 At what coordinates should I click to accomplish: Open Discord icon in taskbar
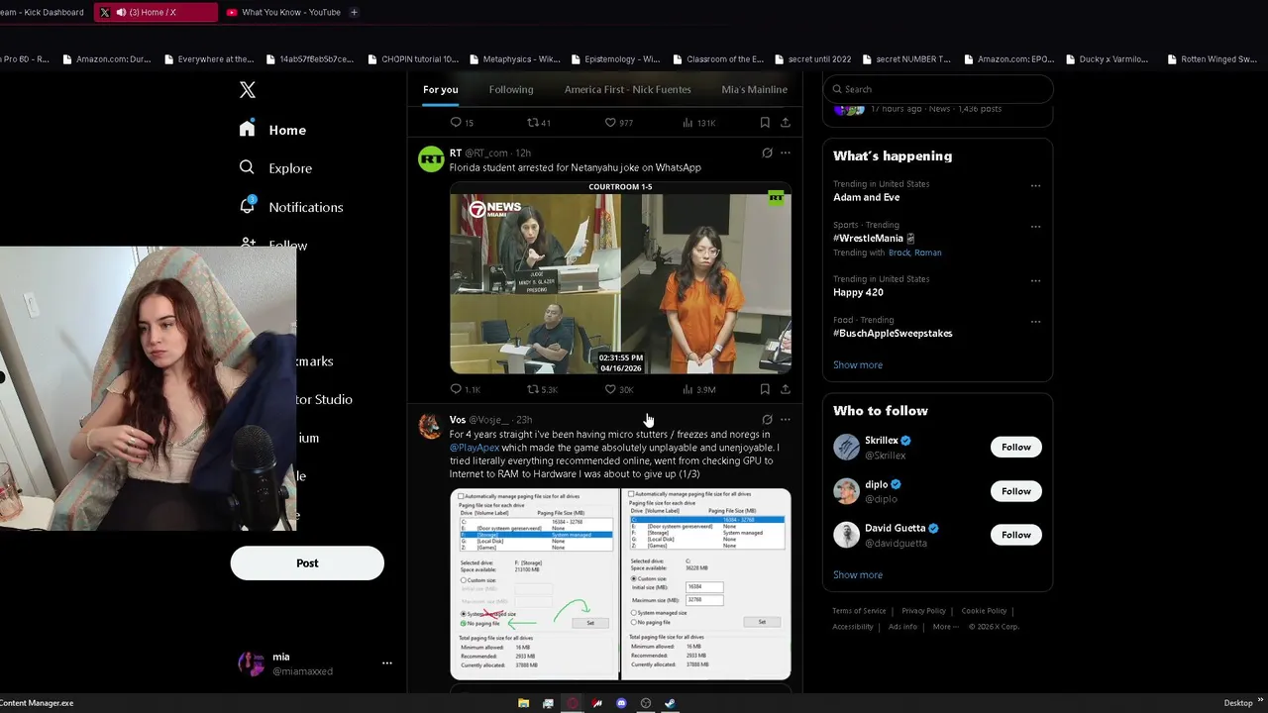(x=621, y=703)
